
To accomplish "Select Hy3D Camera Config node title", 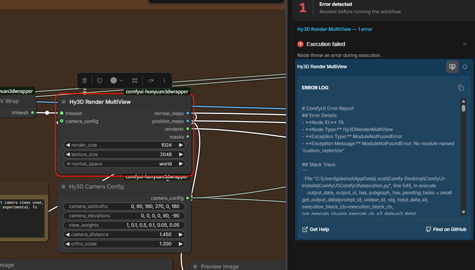I will pos(97,187).
